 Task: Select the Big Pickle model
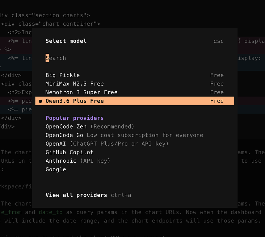(x=63, y=75)
